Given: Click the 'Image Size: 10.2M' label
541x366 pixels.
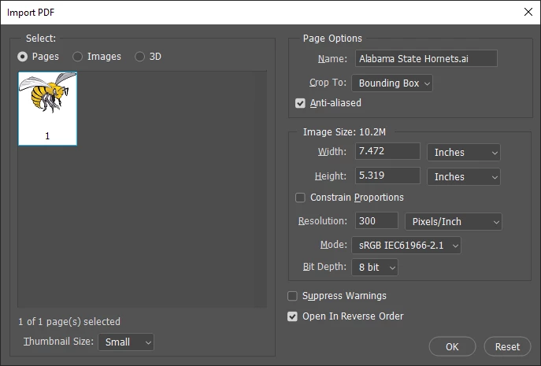Looking at the screenshot, I should pos(344,132).
